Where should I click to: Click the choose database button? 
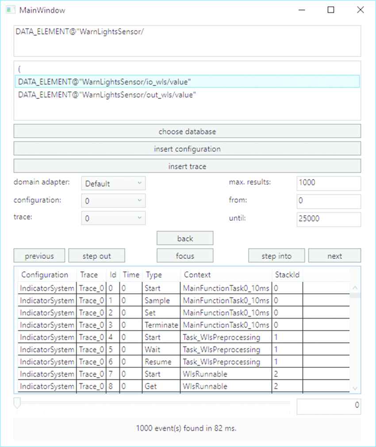(187, 131)
